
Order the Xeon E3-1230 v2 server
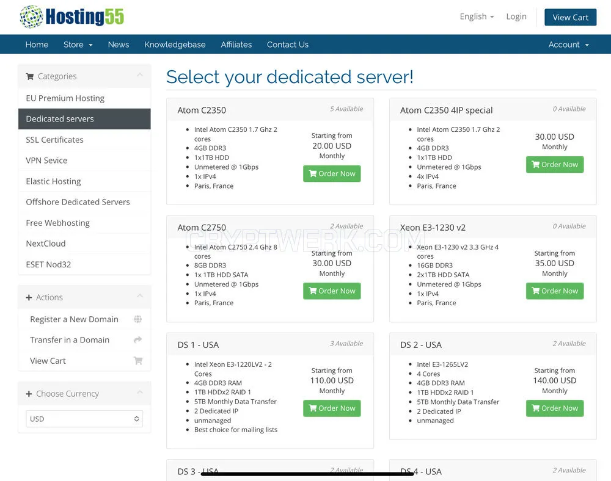(555, 291)
